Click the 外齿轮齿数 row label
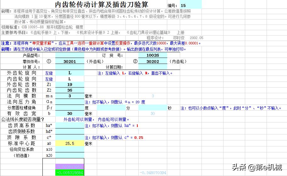This screenshot has height=176, width=287. coord(22,84)
